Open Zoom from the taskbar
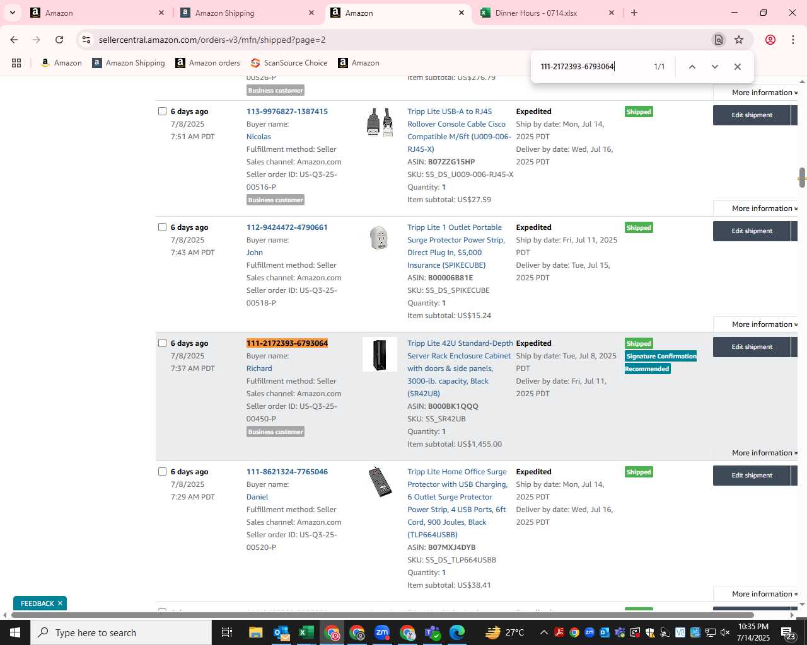Screen dimensions: 807x645 382,632
